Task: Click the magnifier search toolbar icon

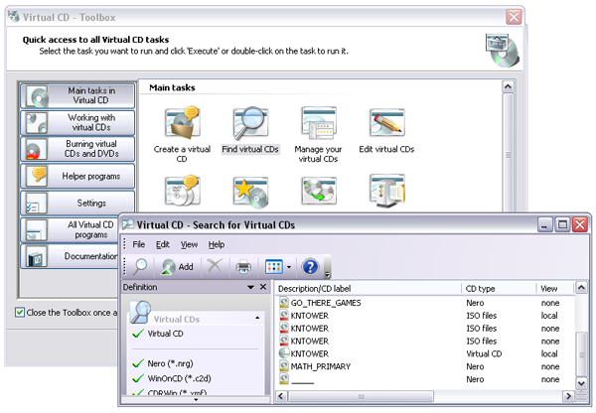Action: point(140,267)
